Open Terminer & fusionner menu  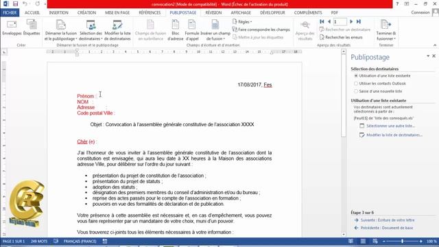coord(386,30)
